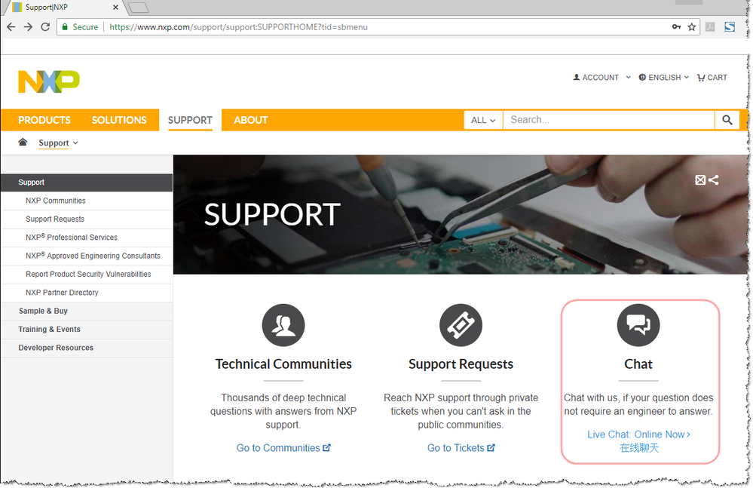Click the browser forward arrow
Viewport: 753px width, 488px height.
(29, 27)
